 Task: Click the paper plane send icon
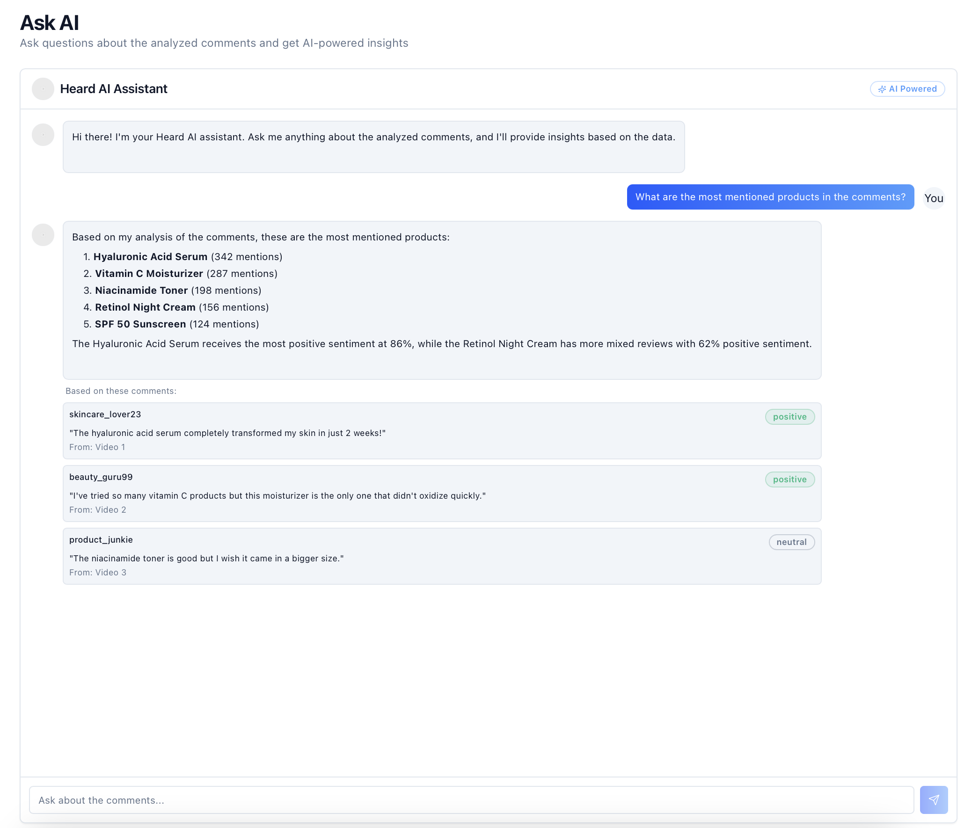click(x=934, y=799)
